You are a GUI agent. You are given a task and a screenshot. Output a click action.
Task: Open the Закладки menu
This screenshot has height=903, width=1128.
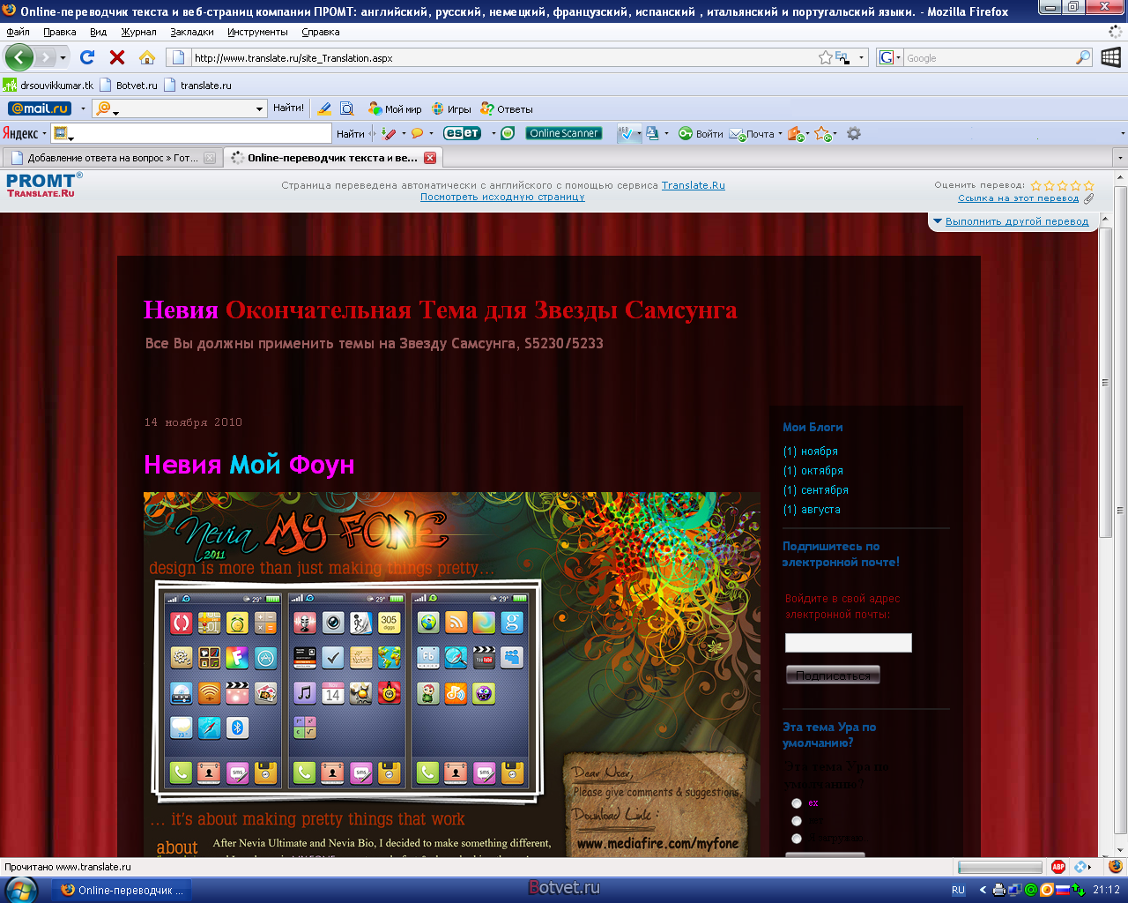click(x=192, y=32)
